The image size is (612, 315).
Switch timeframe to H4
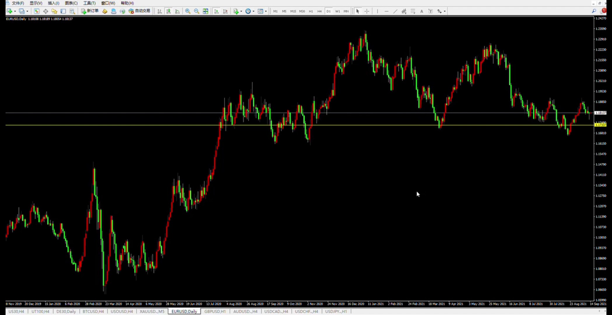[319, 11]
